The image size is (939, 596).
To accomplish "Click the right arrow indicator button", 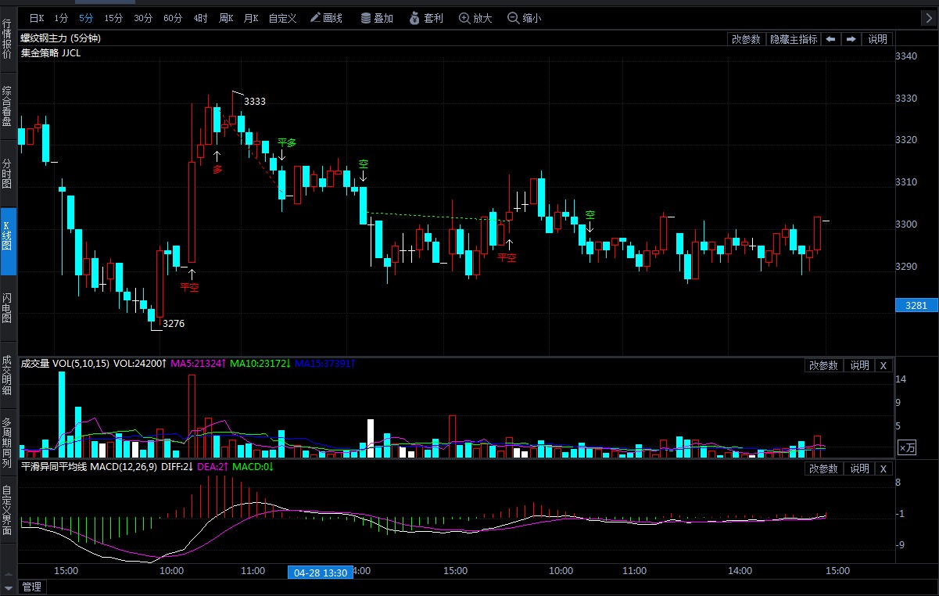I will (851, 39).
